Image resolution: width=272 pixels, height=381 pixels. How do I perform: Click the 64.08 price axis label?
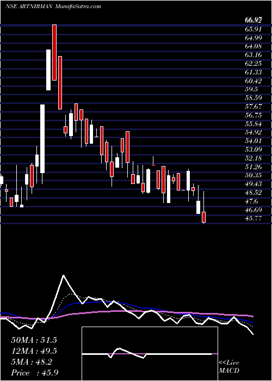[254, 46]
